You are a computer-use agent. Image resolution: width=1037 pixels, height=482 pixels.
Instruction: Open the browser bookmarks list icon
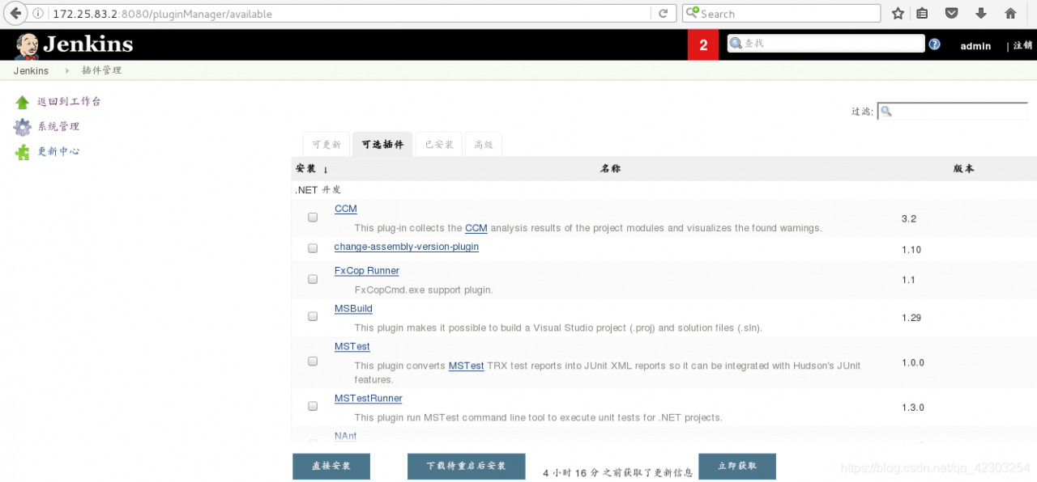point(922,14)
